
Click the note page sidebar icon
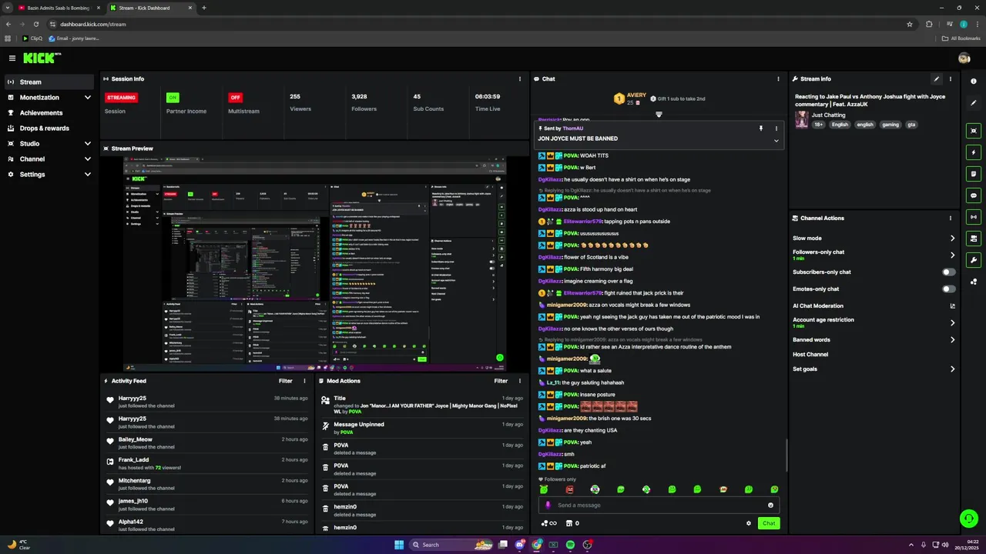[974, 174]
